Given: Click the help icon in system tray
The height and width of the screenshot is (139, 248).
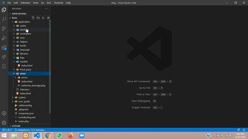Looking at the screenshot, I should click(x=208, y=136).
